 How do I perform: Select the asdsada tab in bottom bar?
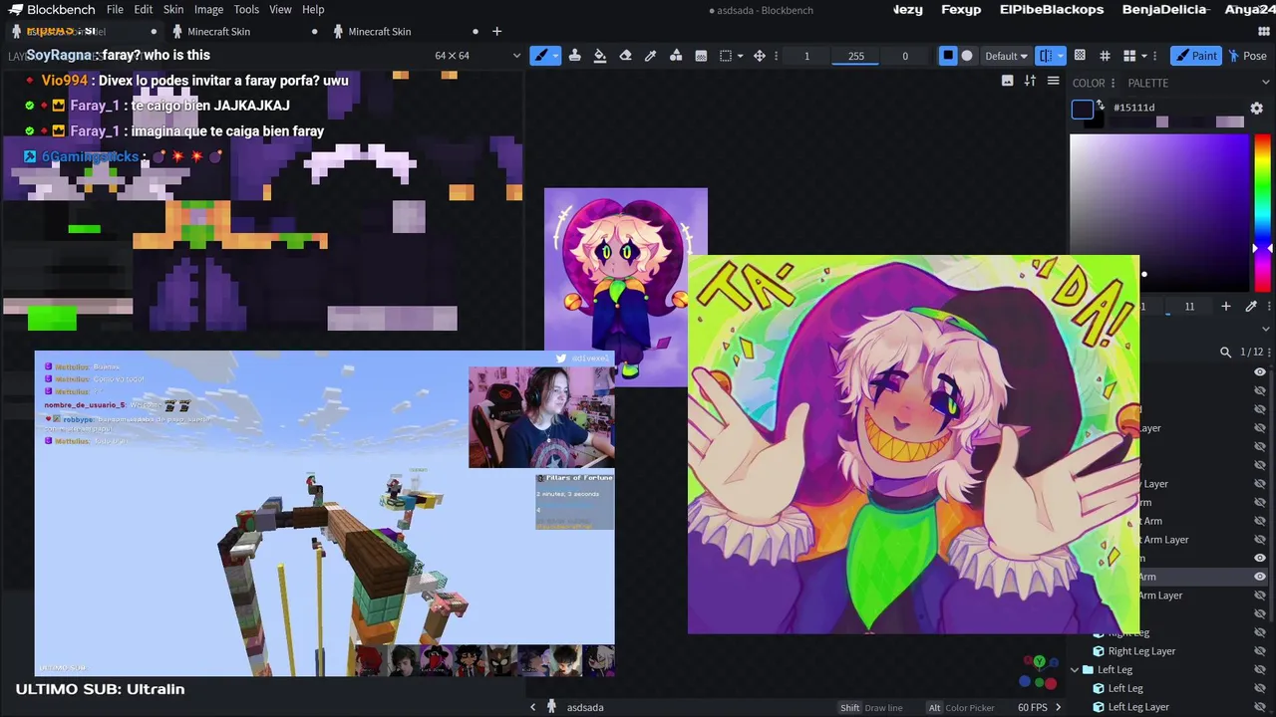coord(585,707)
